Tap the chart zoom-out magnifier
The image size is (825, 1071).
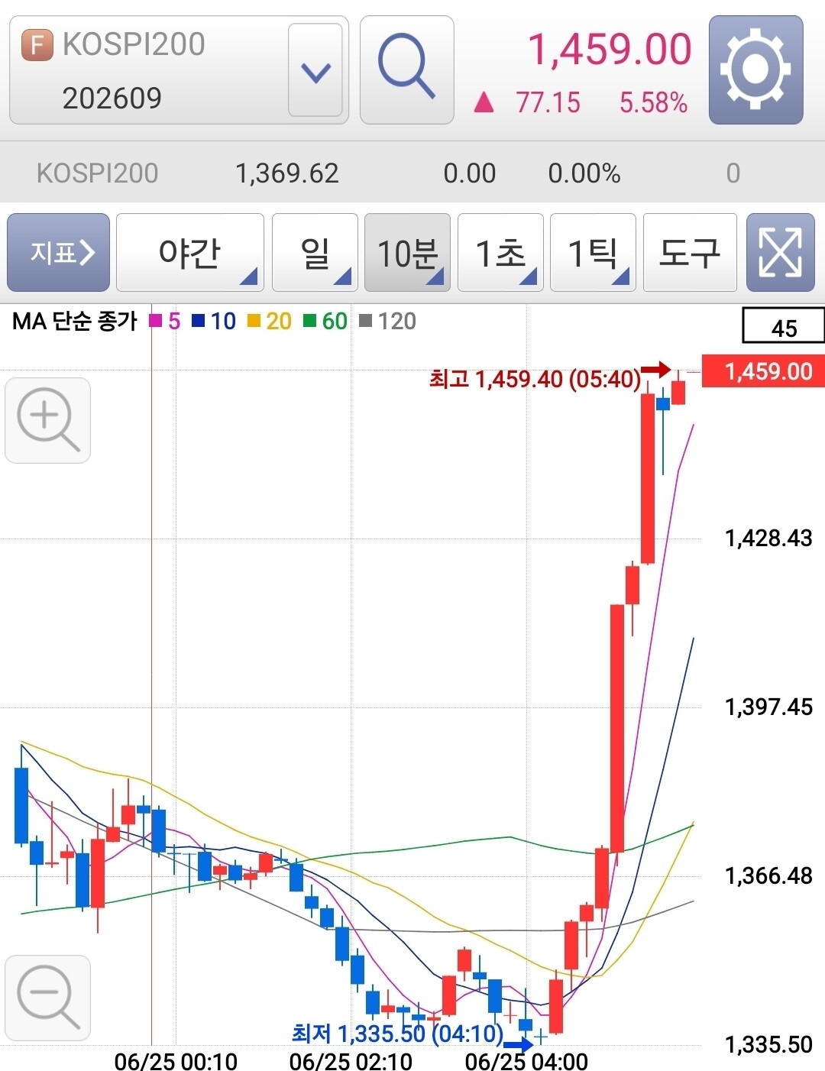pyautogui.click(x=47, y=998)
